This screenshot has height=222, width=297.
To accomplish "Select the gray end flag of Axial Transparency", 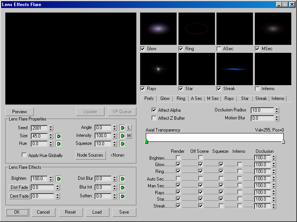I will (x=283, y=141).
